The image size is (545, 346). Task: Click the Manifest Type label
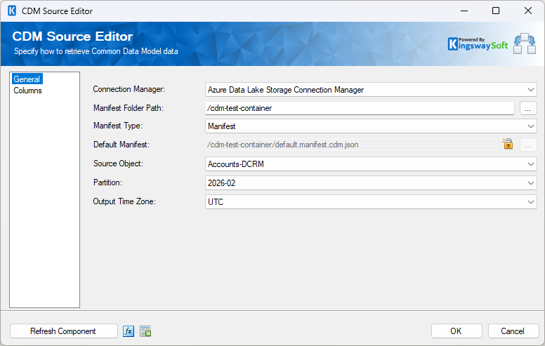[x=118, y=126]
